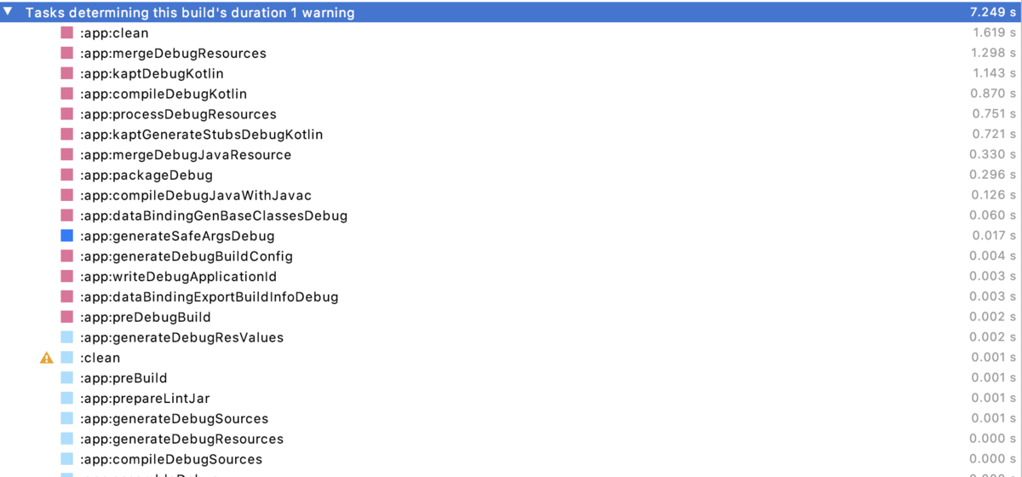Click the icon beside :app:compileDebugSources
The height and width of the screenshot is (477, 1022).
(67, 460)
